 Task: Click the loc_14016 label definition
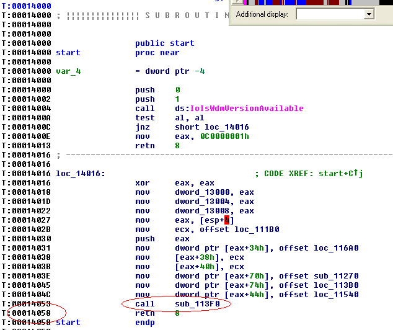[x=80, y=174]
